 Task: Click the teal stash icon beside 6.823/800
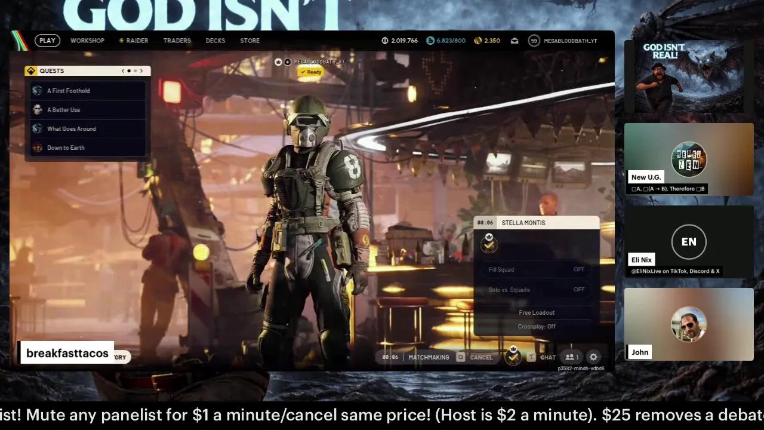[430, 41]
